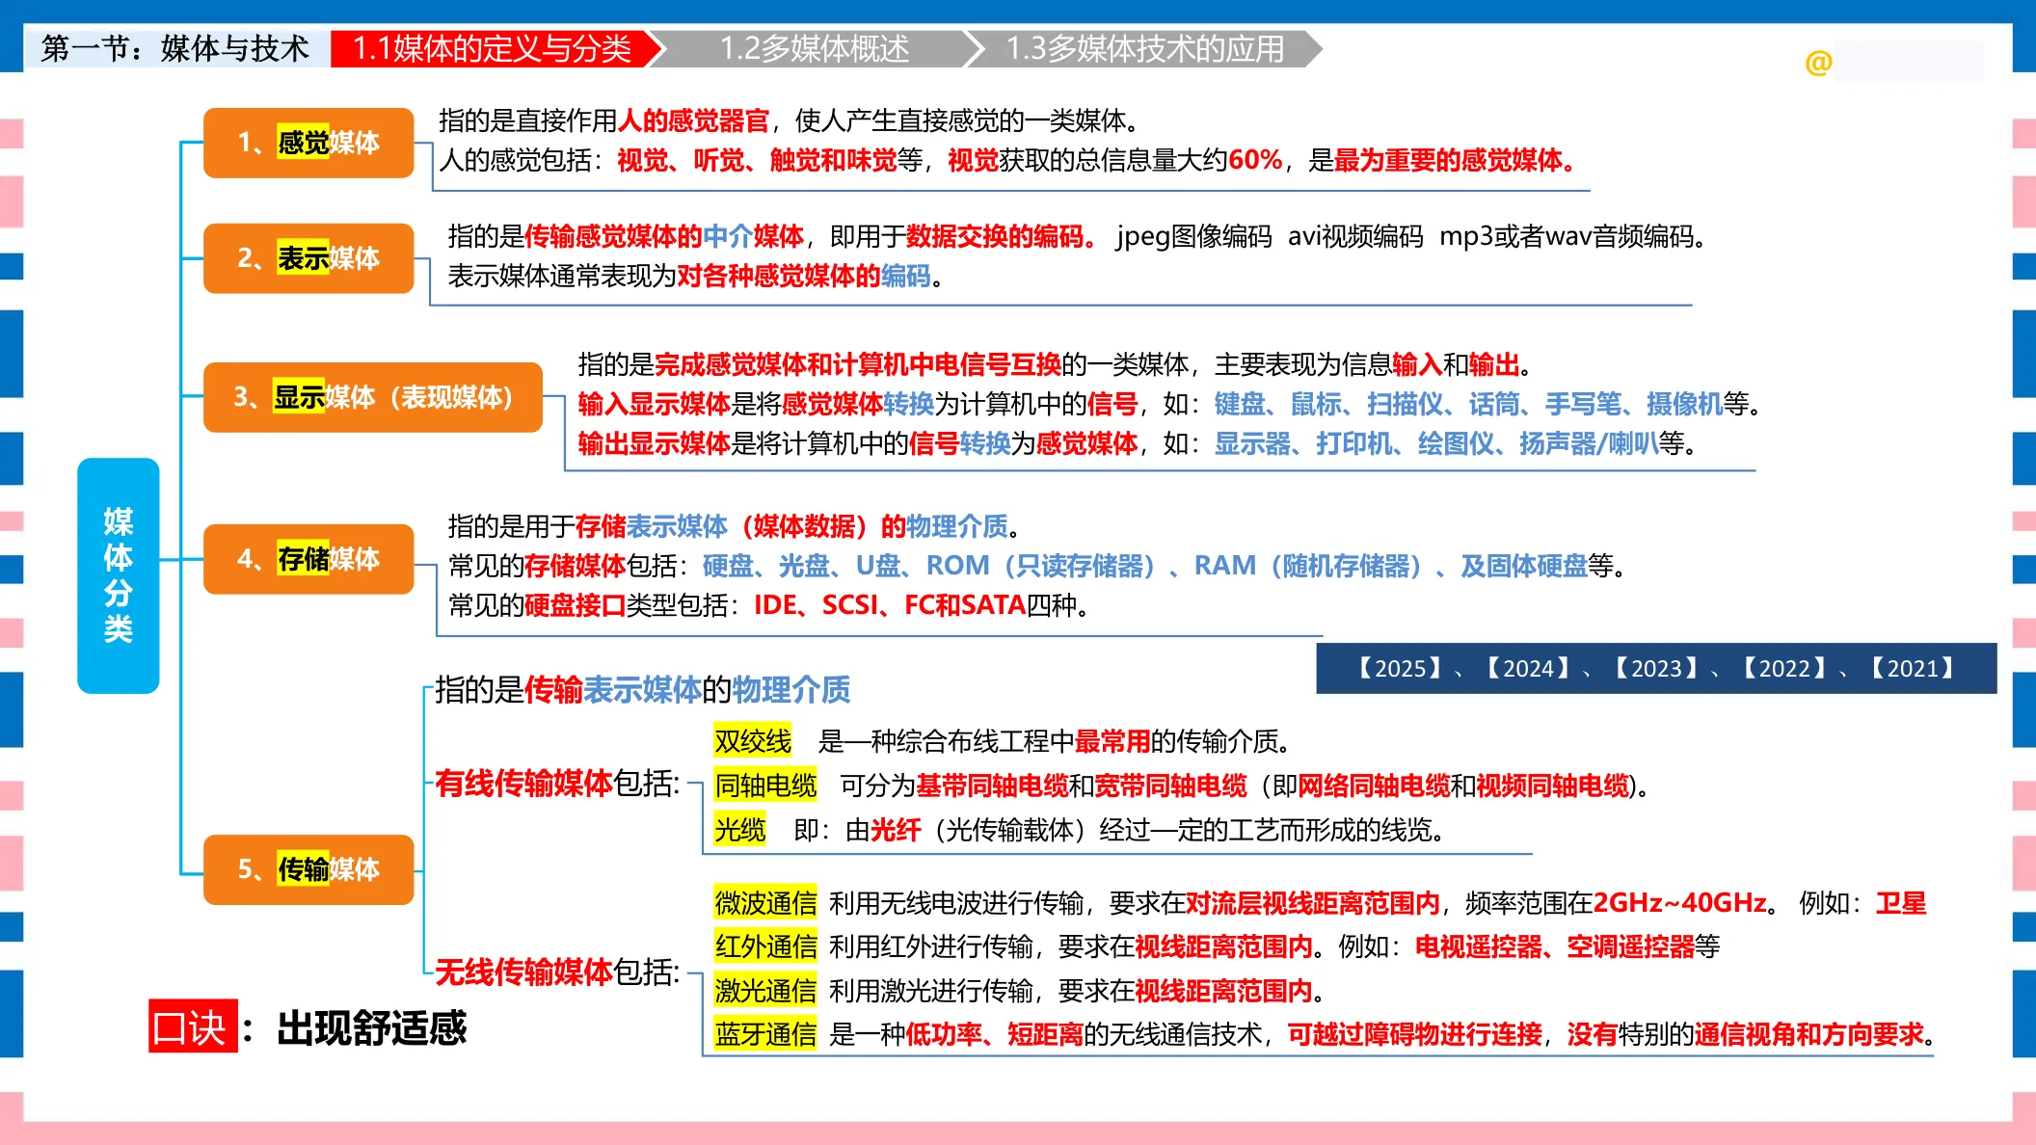Click the highlighted 微波通信 term
This screenshot has height=1145, width=2036.
(x=765, y=903)
